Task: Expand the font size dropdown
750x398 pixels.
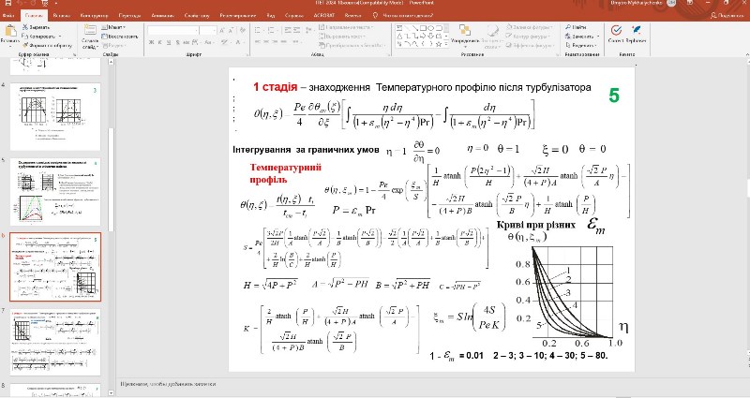Action: pos(215,31)
